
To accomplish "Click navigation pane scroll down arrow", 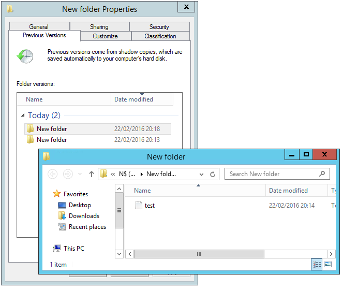I will 119,254.
